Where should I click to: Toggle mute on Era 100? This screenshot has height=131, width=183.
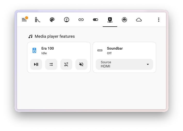point(81,64)
